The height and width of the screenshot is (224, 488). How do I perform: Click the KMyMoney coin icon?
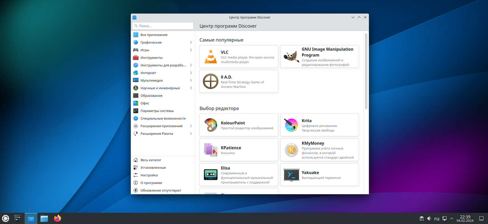point(291,150)
